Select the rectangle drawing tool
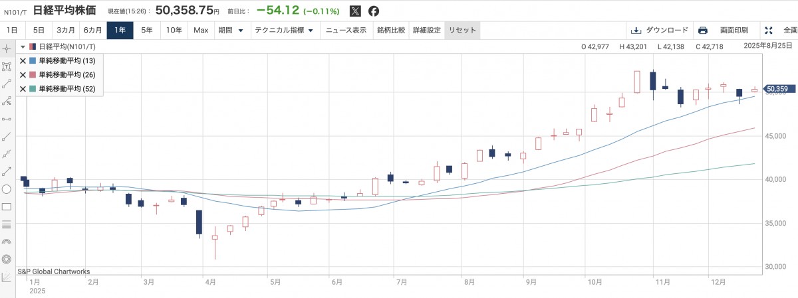 tap(7, 206)
